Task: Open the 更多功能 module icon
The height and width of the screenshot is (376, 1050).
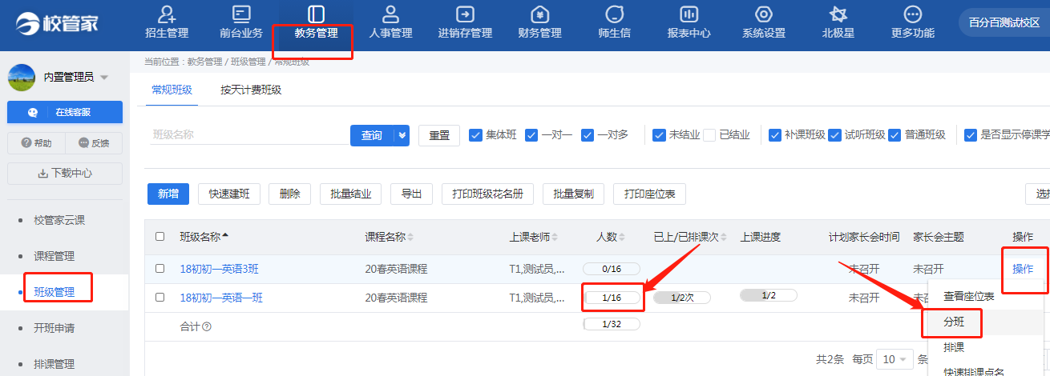Action: click(912, 14)
